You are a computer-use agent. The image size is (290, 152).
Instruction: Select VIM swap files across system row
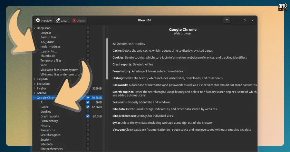click(68, 70)
